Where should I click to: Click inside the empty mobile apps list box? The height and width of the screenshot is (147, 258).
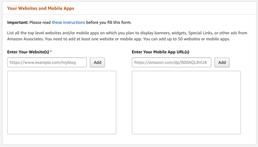[186, 102]
